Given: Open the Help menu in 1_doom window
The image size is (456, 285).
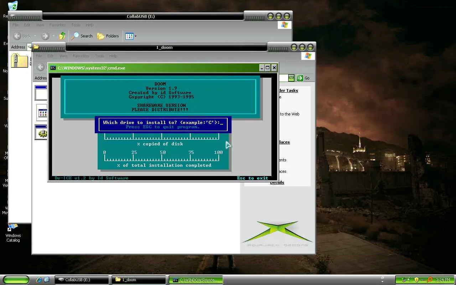Looking at the screenshot, I should 113,56.
